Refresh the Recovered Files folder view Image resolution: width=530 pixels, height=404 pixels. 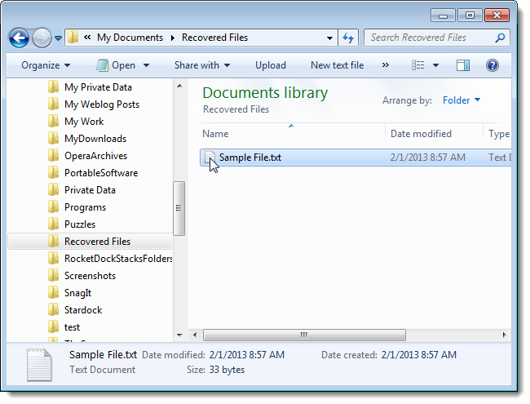click(348, 38)
